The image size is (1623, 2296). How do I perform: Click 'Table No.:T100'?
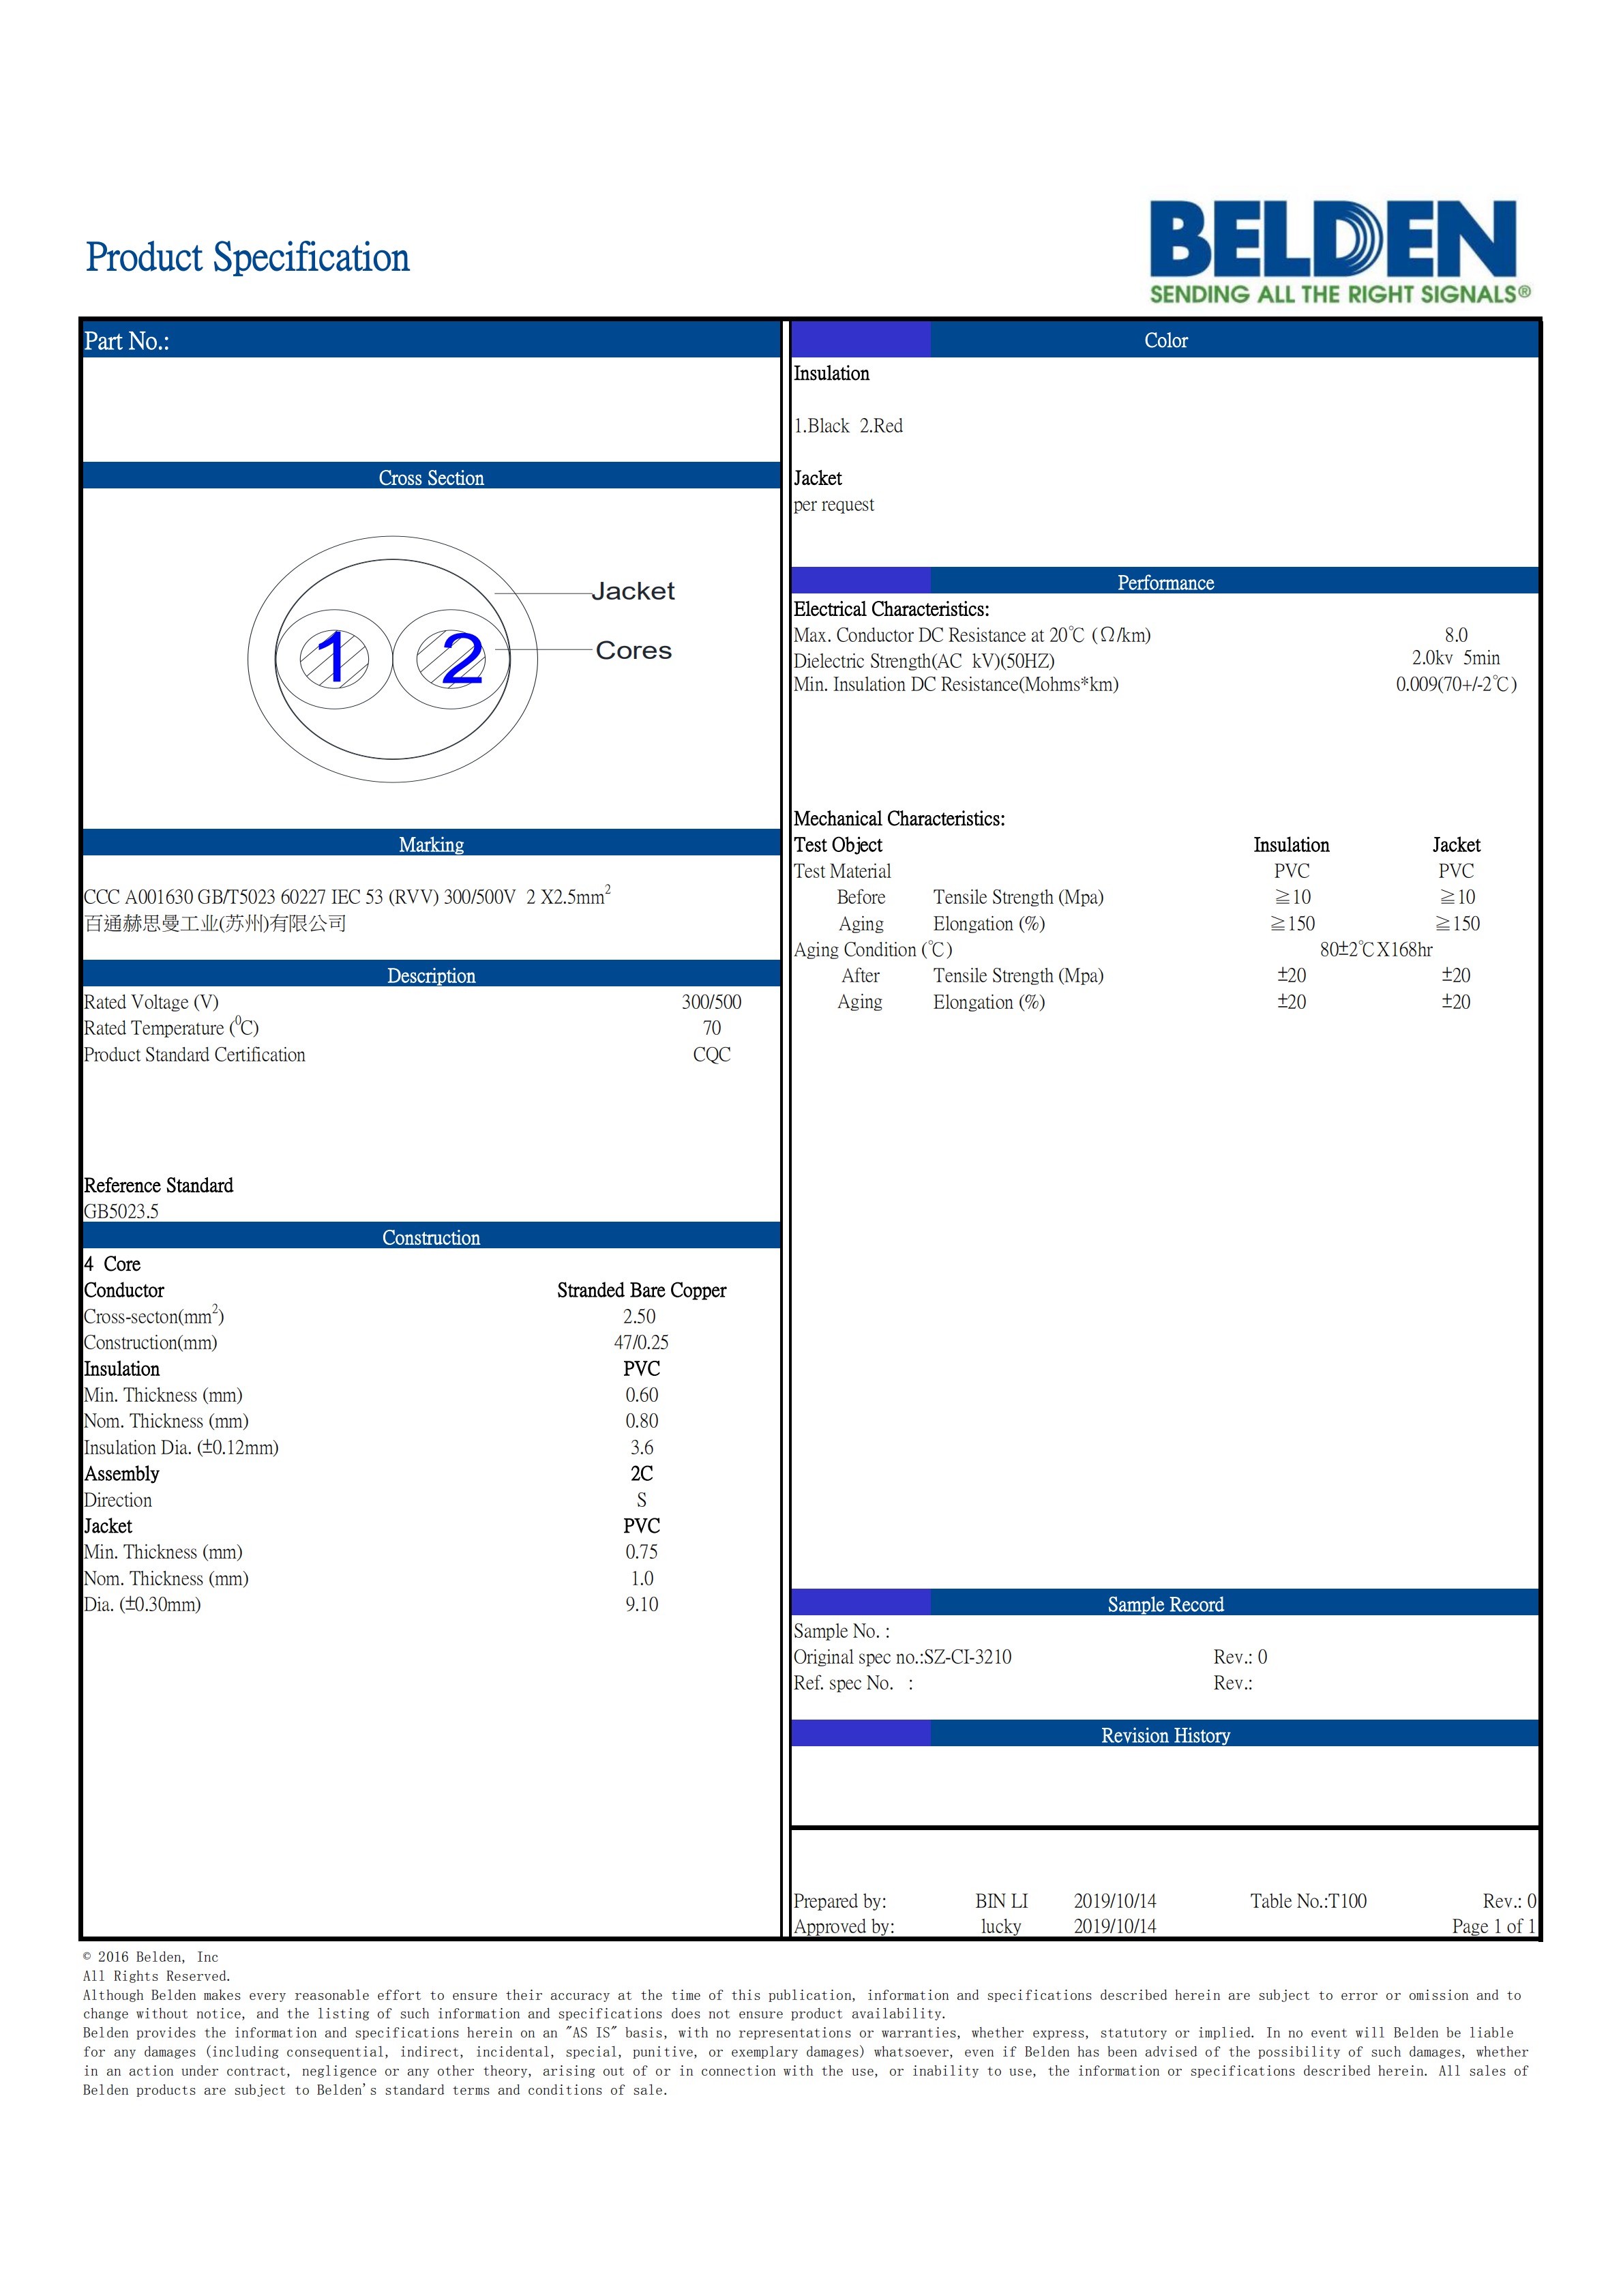click(x=1308, y=1901)
